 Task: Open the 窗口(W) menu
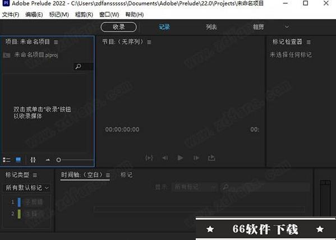coord(109,15)
